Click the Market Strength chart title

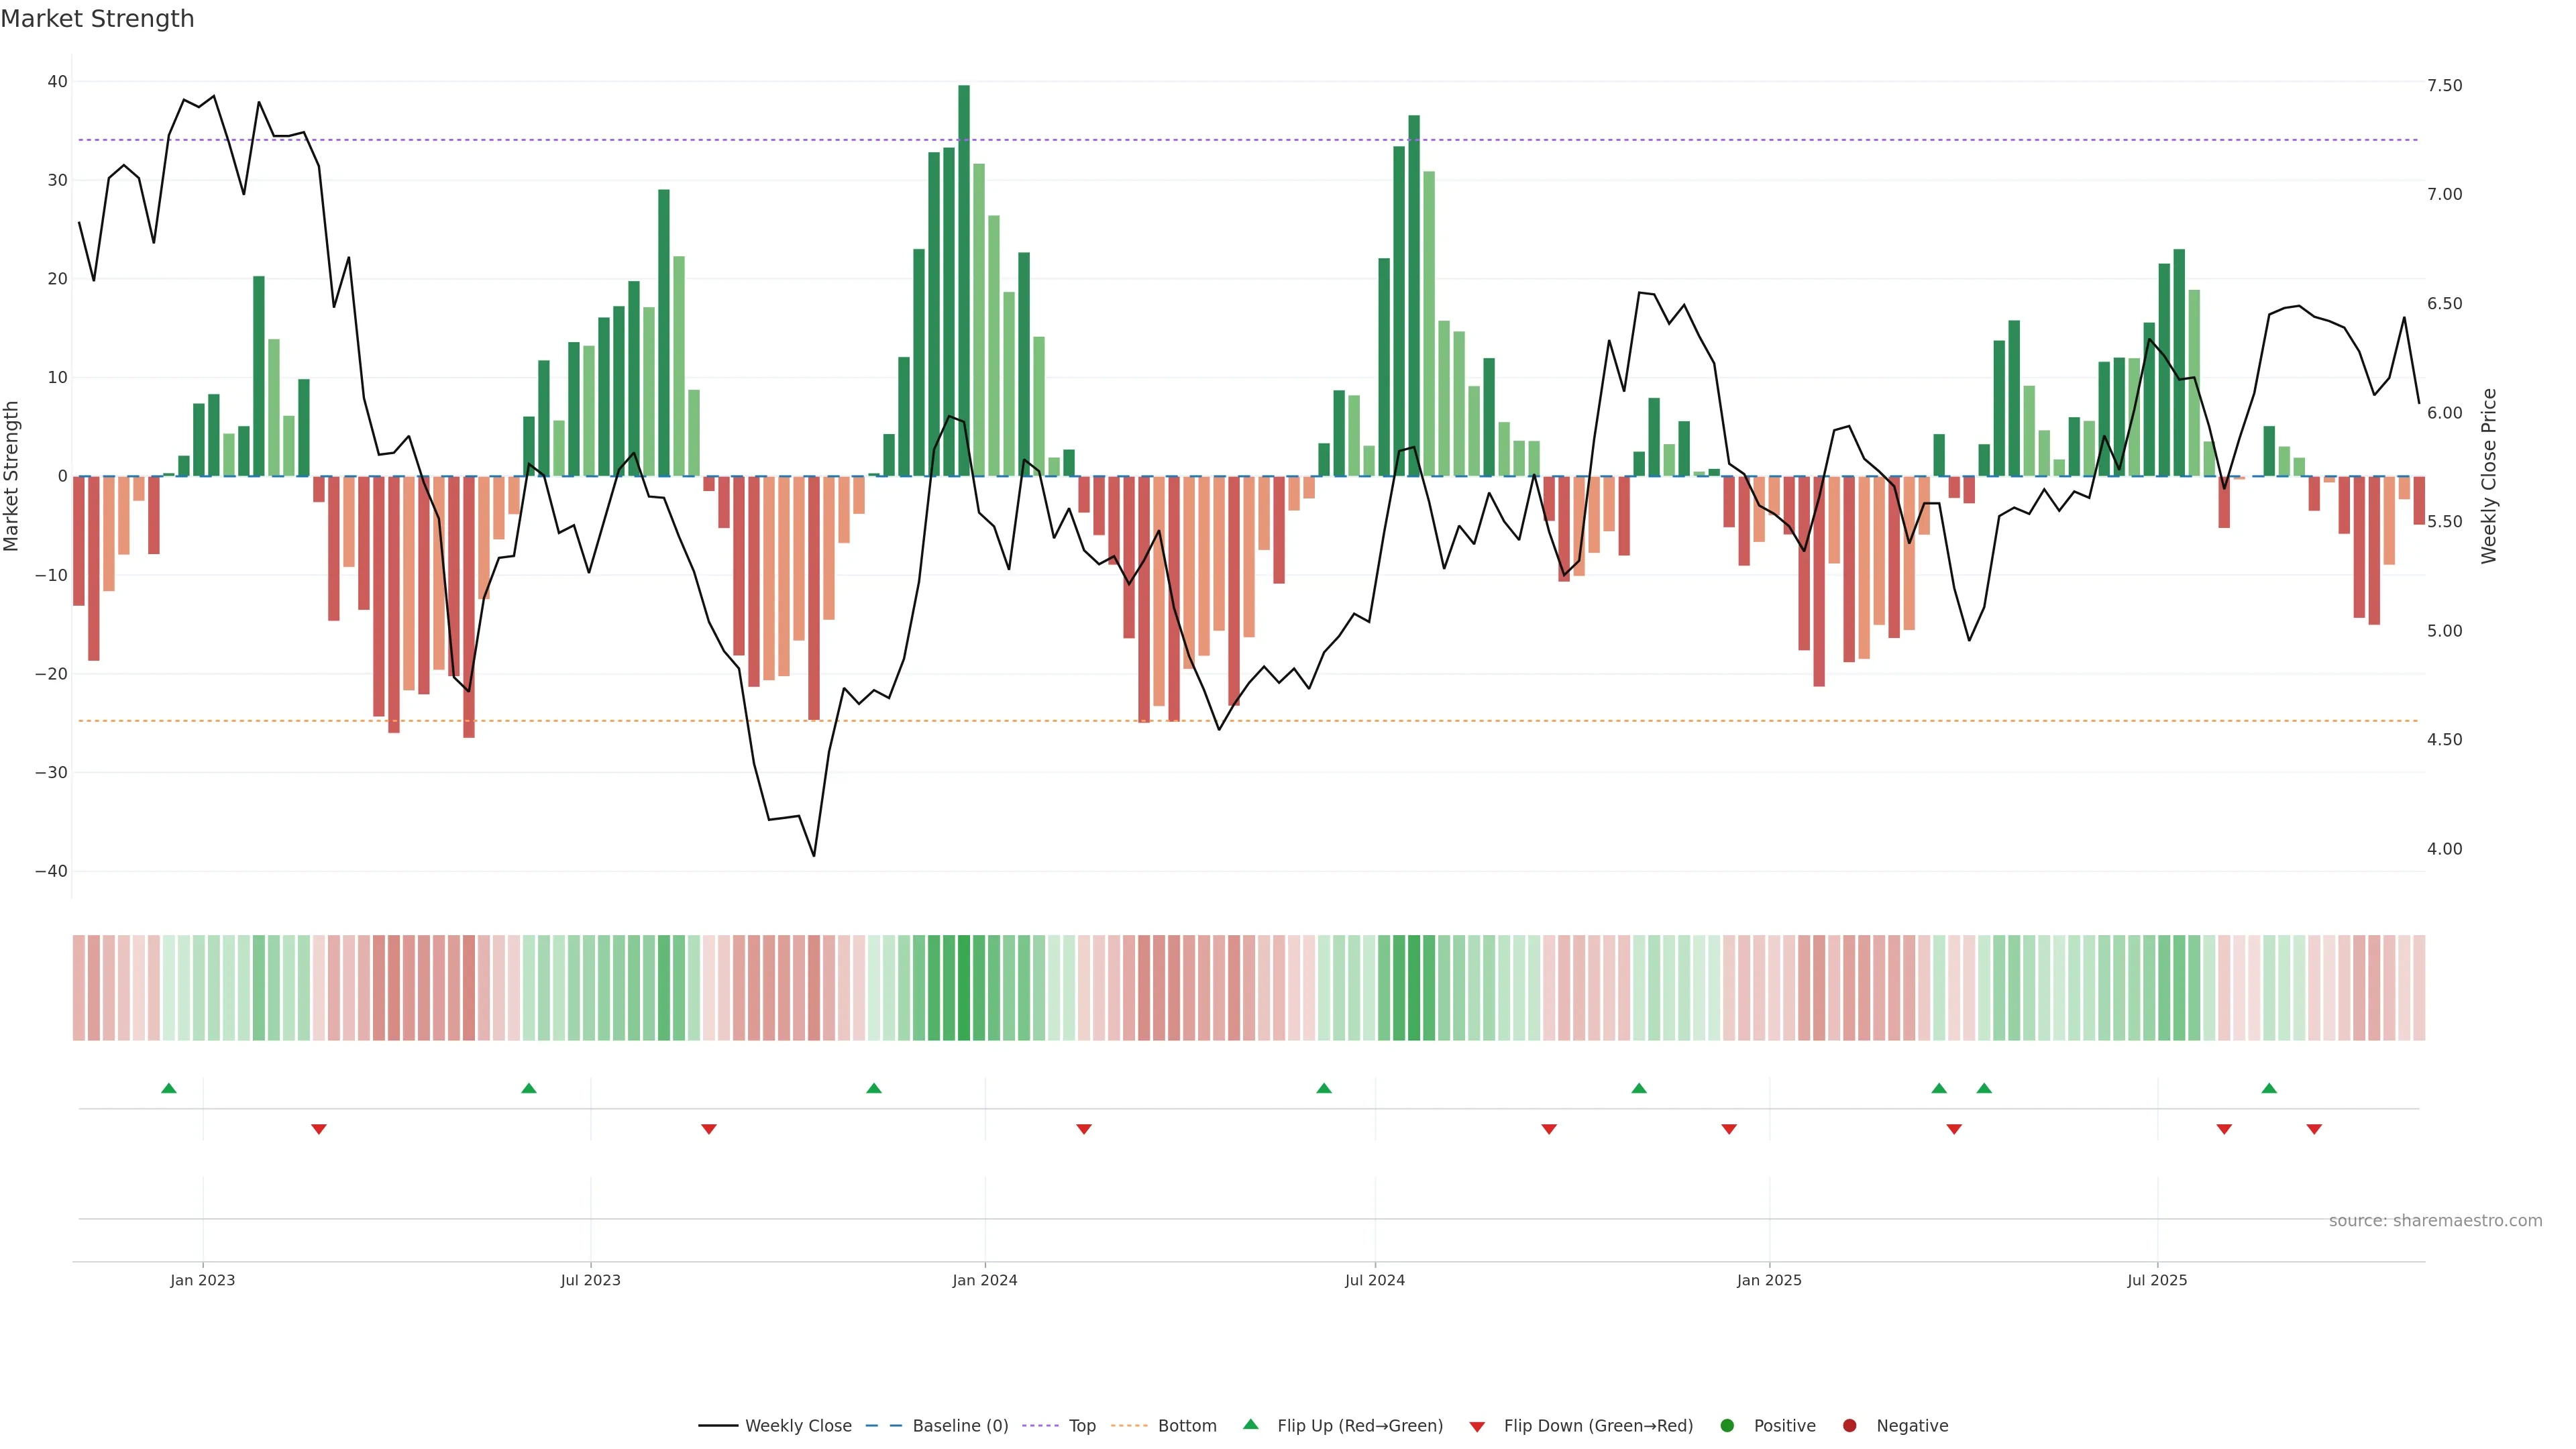click(x=97, y=19)
